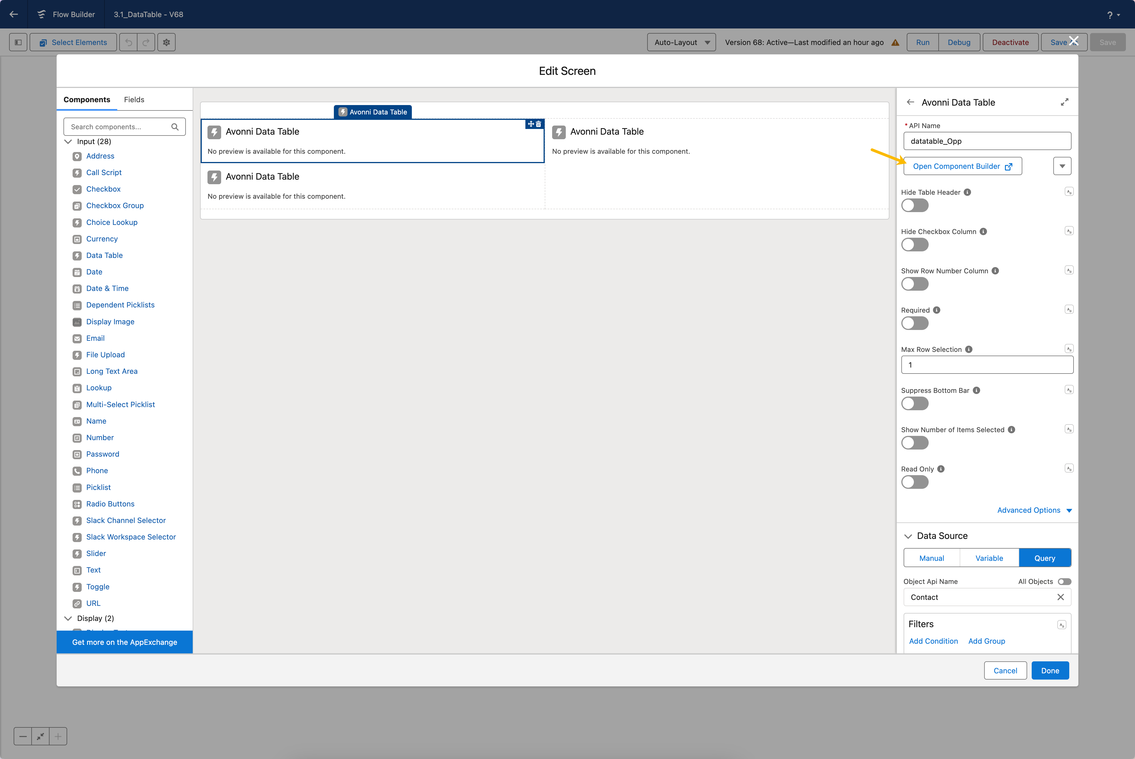Click Done to apply screen edits
This screenshot has width=1135, height=759.
tap(1050, 670)
